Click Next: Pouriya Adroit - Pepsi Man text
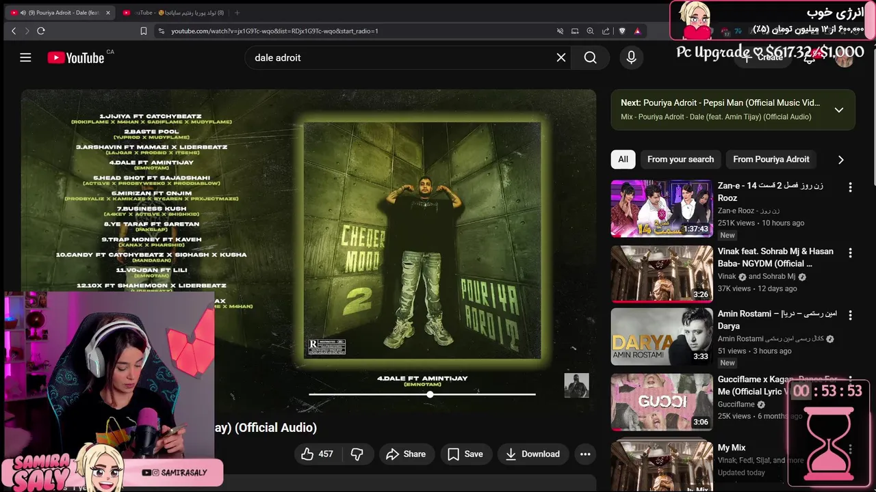 click(720, 102)
